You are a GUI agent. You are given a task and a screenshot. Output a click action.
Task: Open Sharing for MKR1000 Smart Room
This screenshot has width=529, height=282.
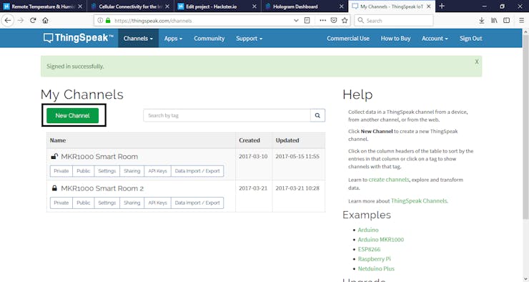[132, 171]
